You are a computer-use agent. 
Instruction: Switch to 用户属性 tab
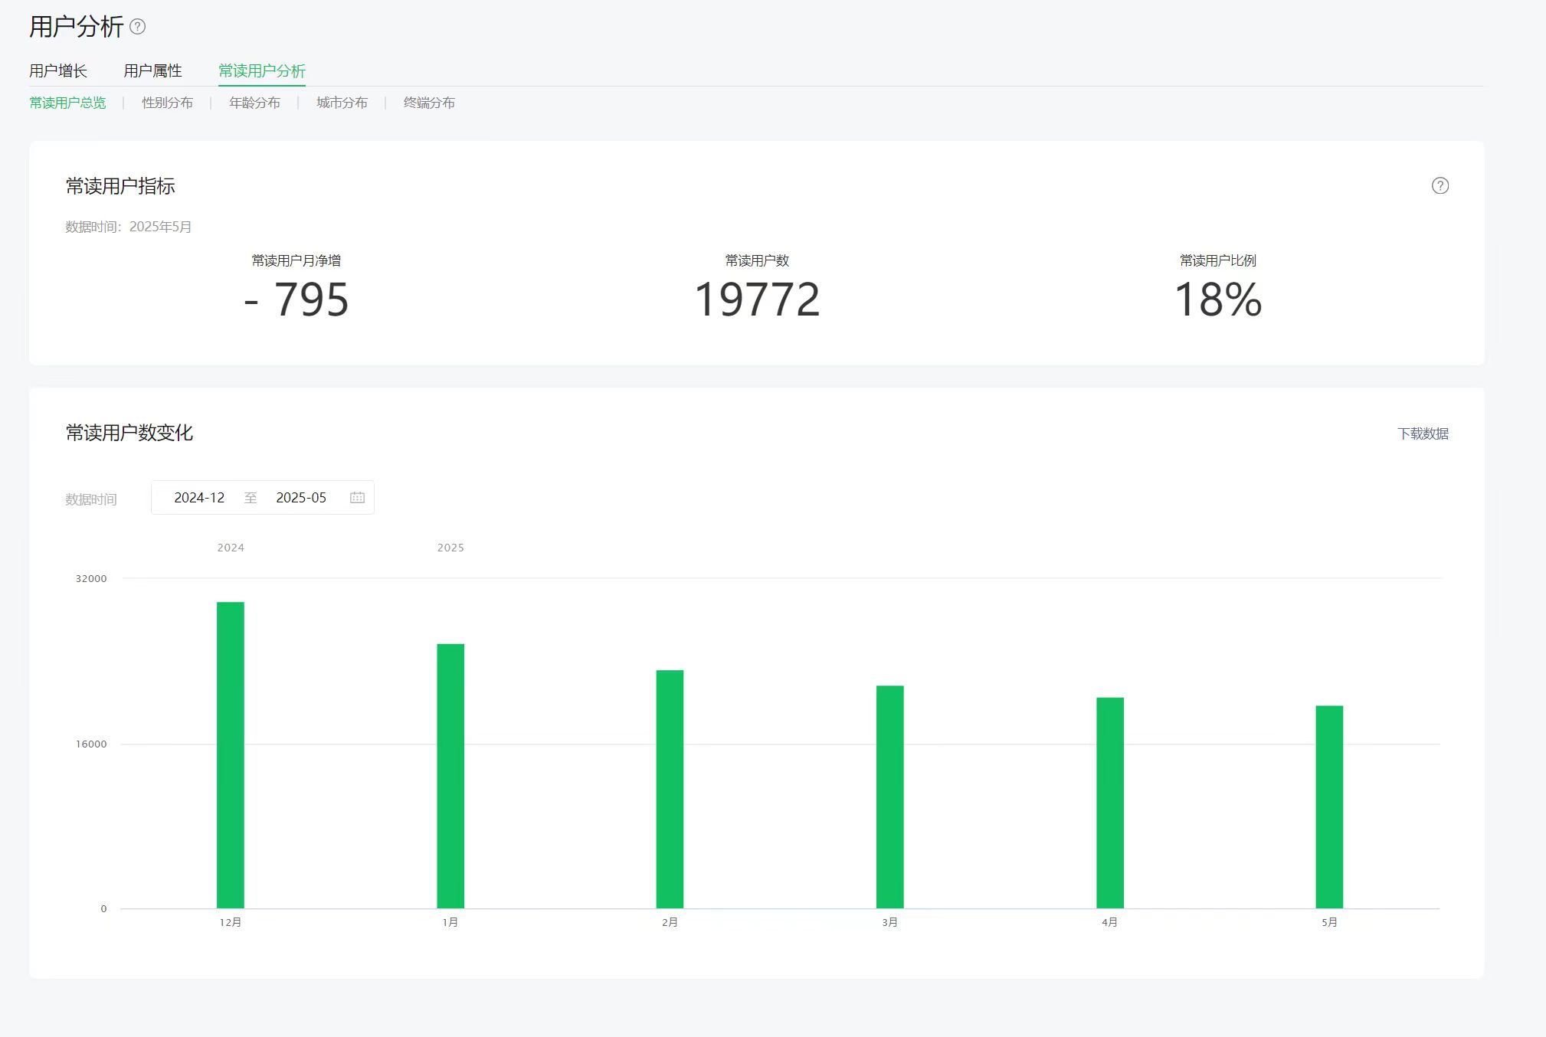(x=152, y=70)
